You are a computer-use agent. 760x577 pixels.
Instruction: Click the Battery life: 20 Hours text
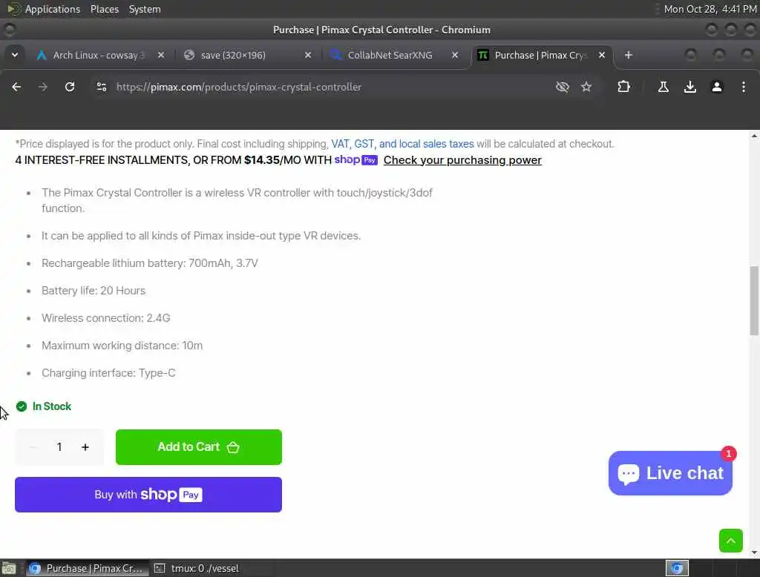click(x=94, y=291)
